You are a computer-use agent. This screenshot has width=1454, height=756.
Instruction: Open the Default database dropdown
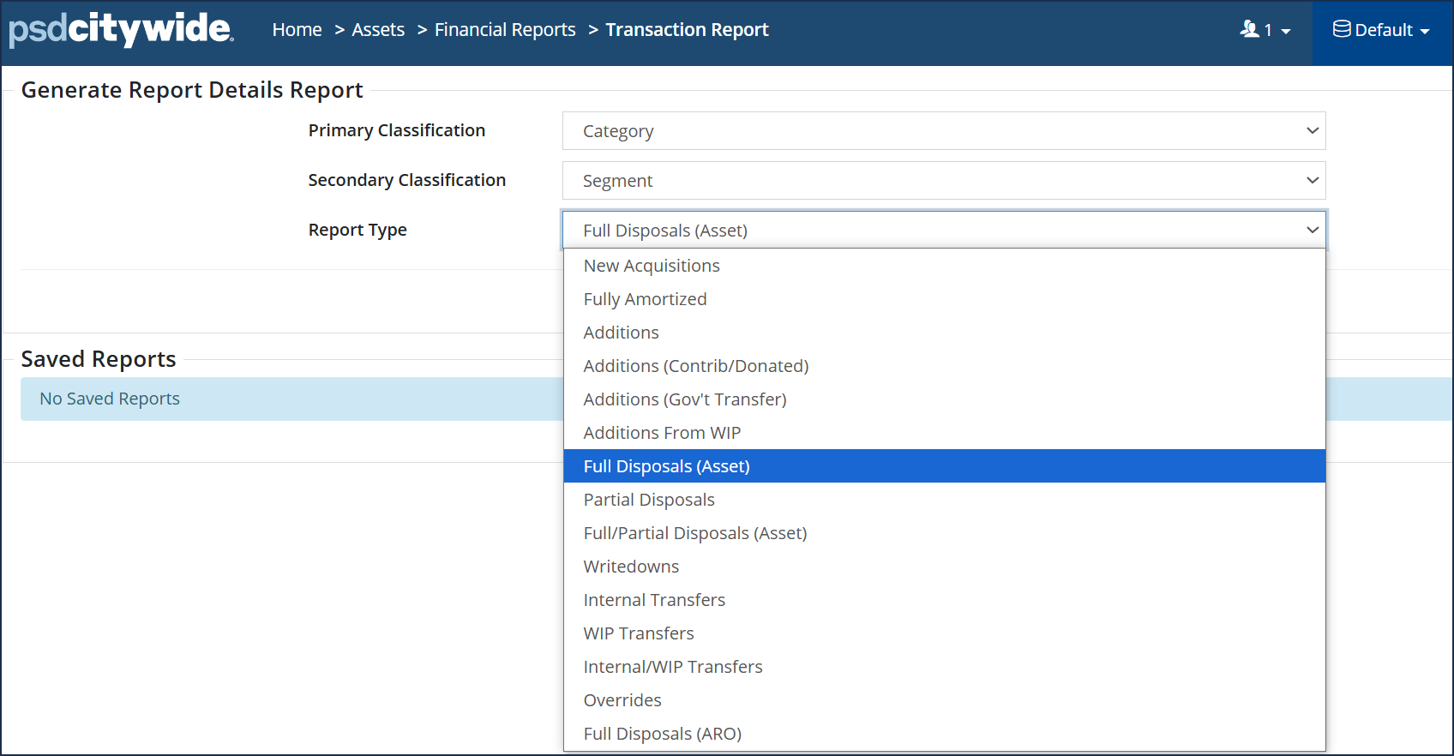[x=1381, y=30]
